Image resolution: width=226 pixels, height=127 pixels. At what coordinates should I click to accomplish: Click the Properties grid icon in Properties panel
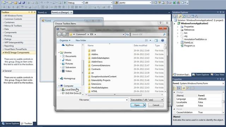coord(184,88)
